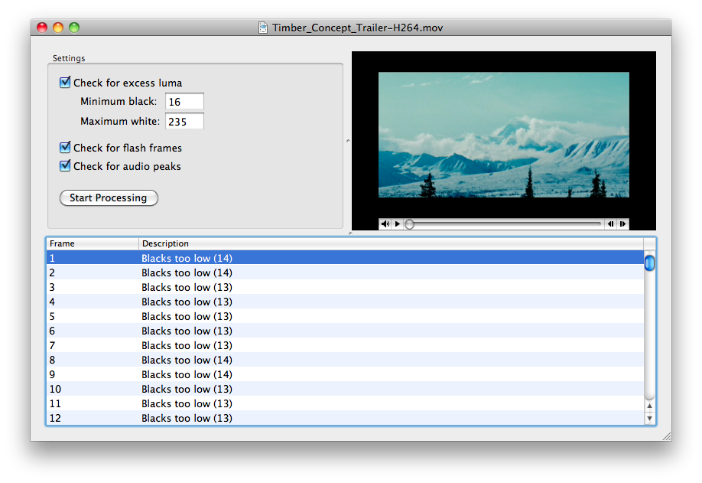
Task: Click the Start Processing button
Action: pyautogui.click(x=109, y=197)
